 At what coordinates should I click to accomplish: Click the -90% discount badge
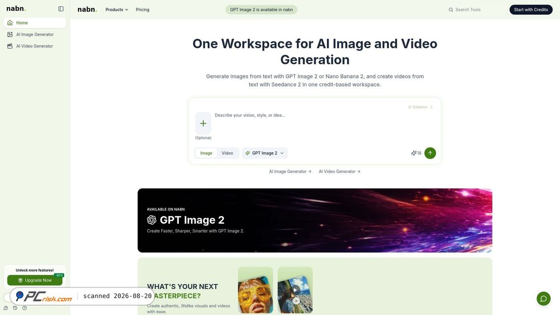point(59,275)
